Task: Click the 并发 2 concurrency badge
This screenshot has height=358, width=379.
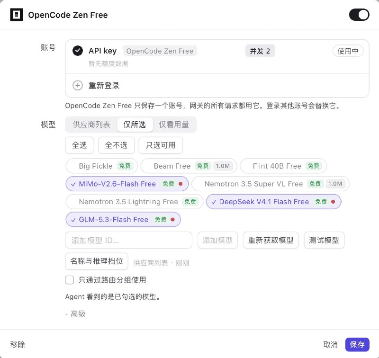Action: click(x=260, y=51)
